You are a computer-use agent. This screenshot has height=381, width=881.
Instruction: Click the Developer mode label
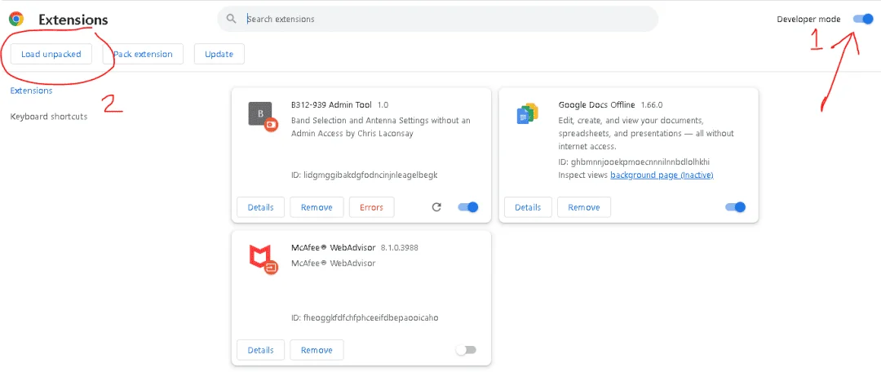[808, 19]
